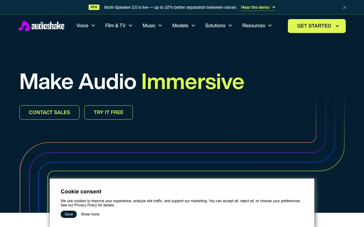Click the CONTACT SALES button

49,112
